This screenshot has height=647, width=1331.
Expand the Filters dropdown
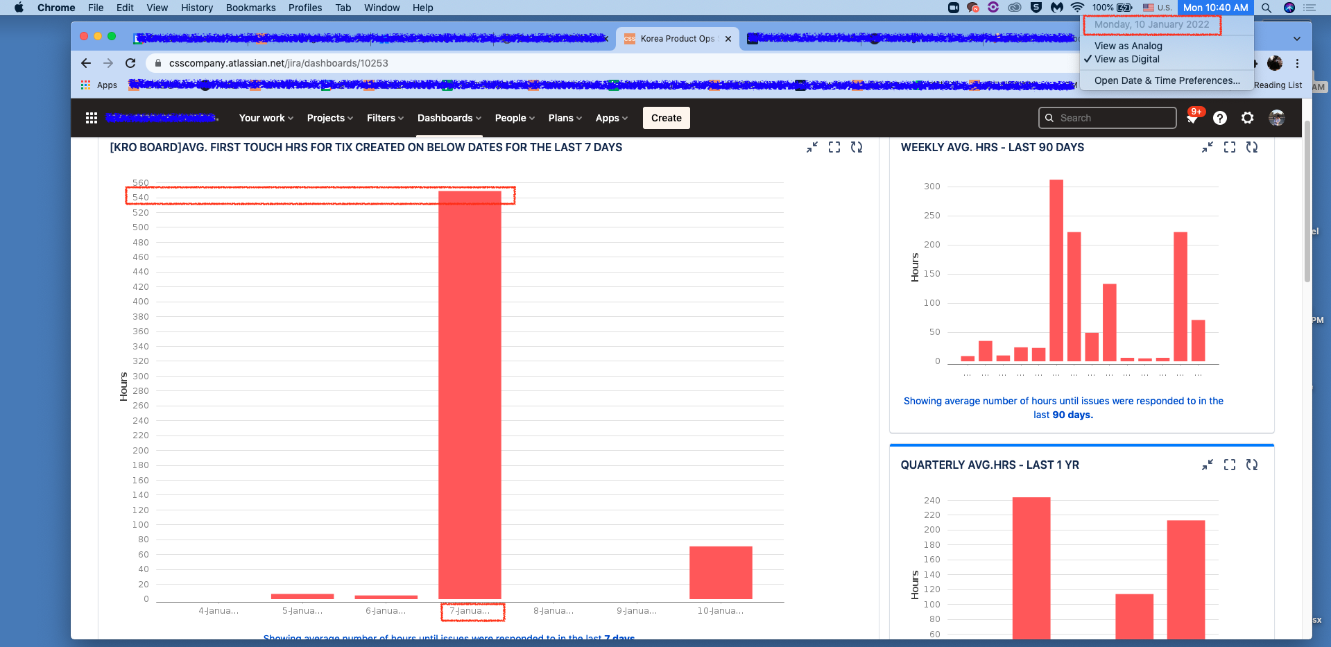tap(385, 118)
